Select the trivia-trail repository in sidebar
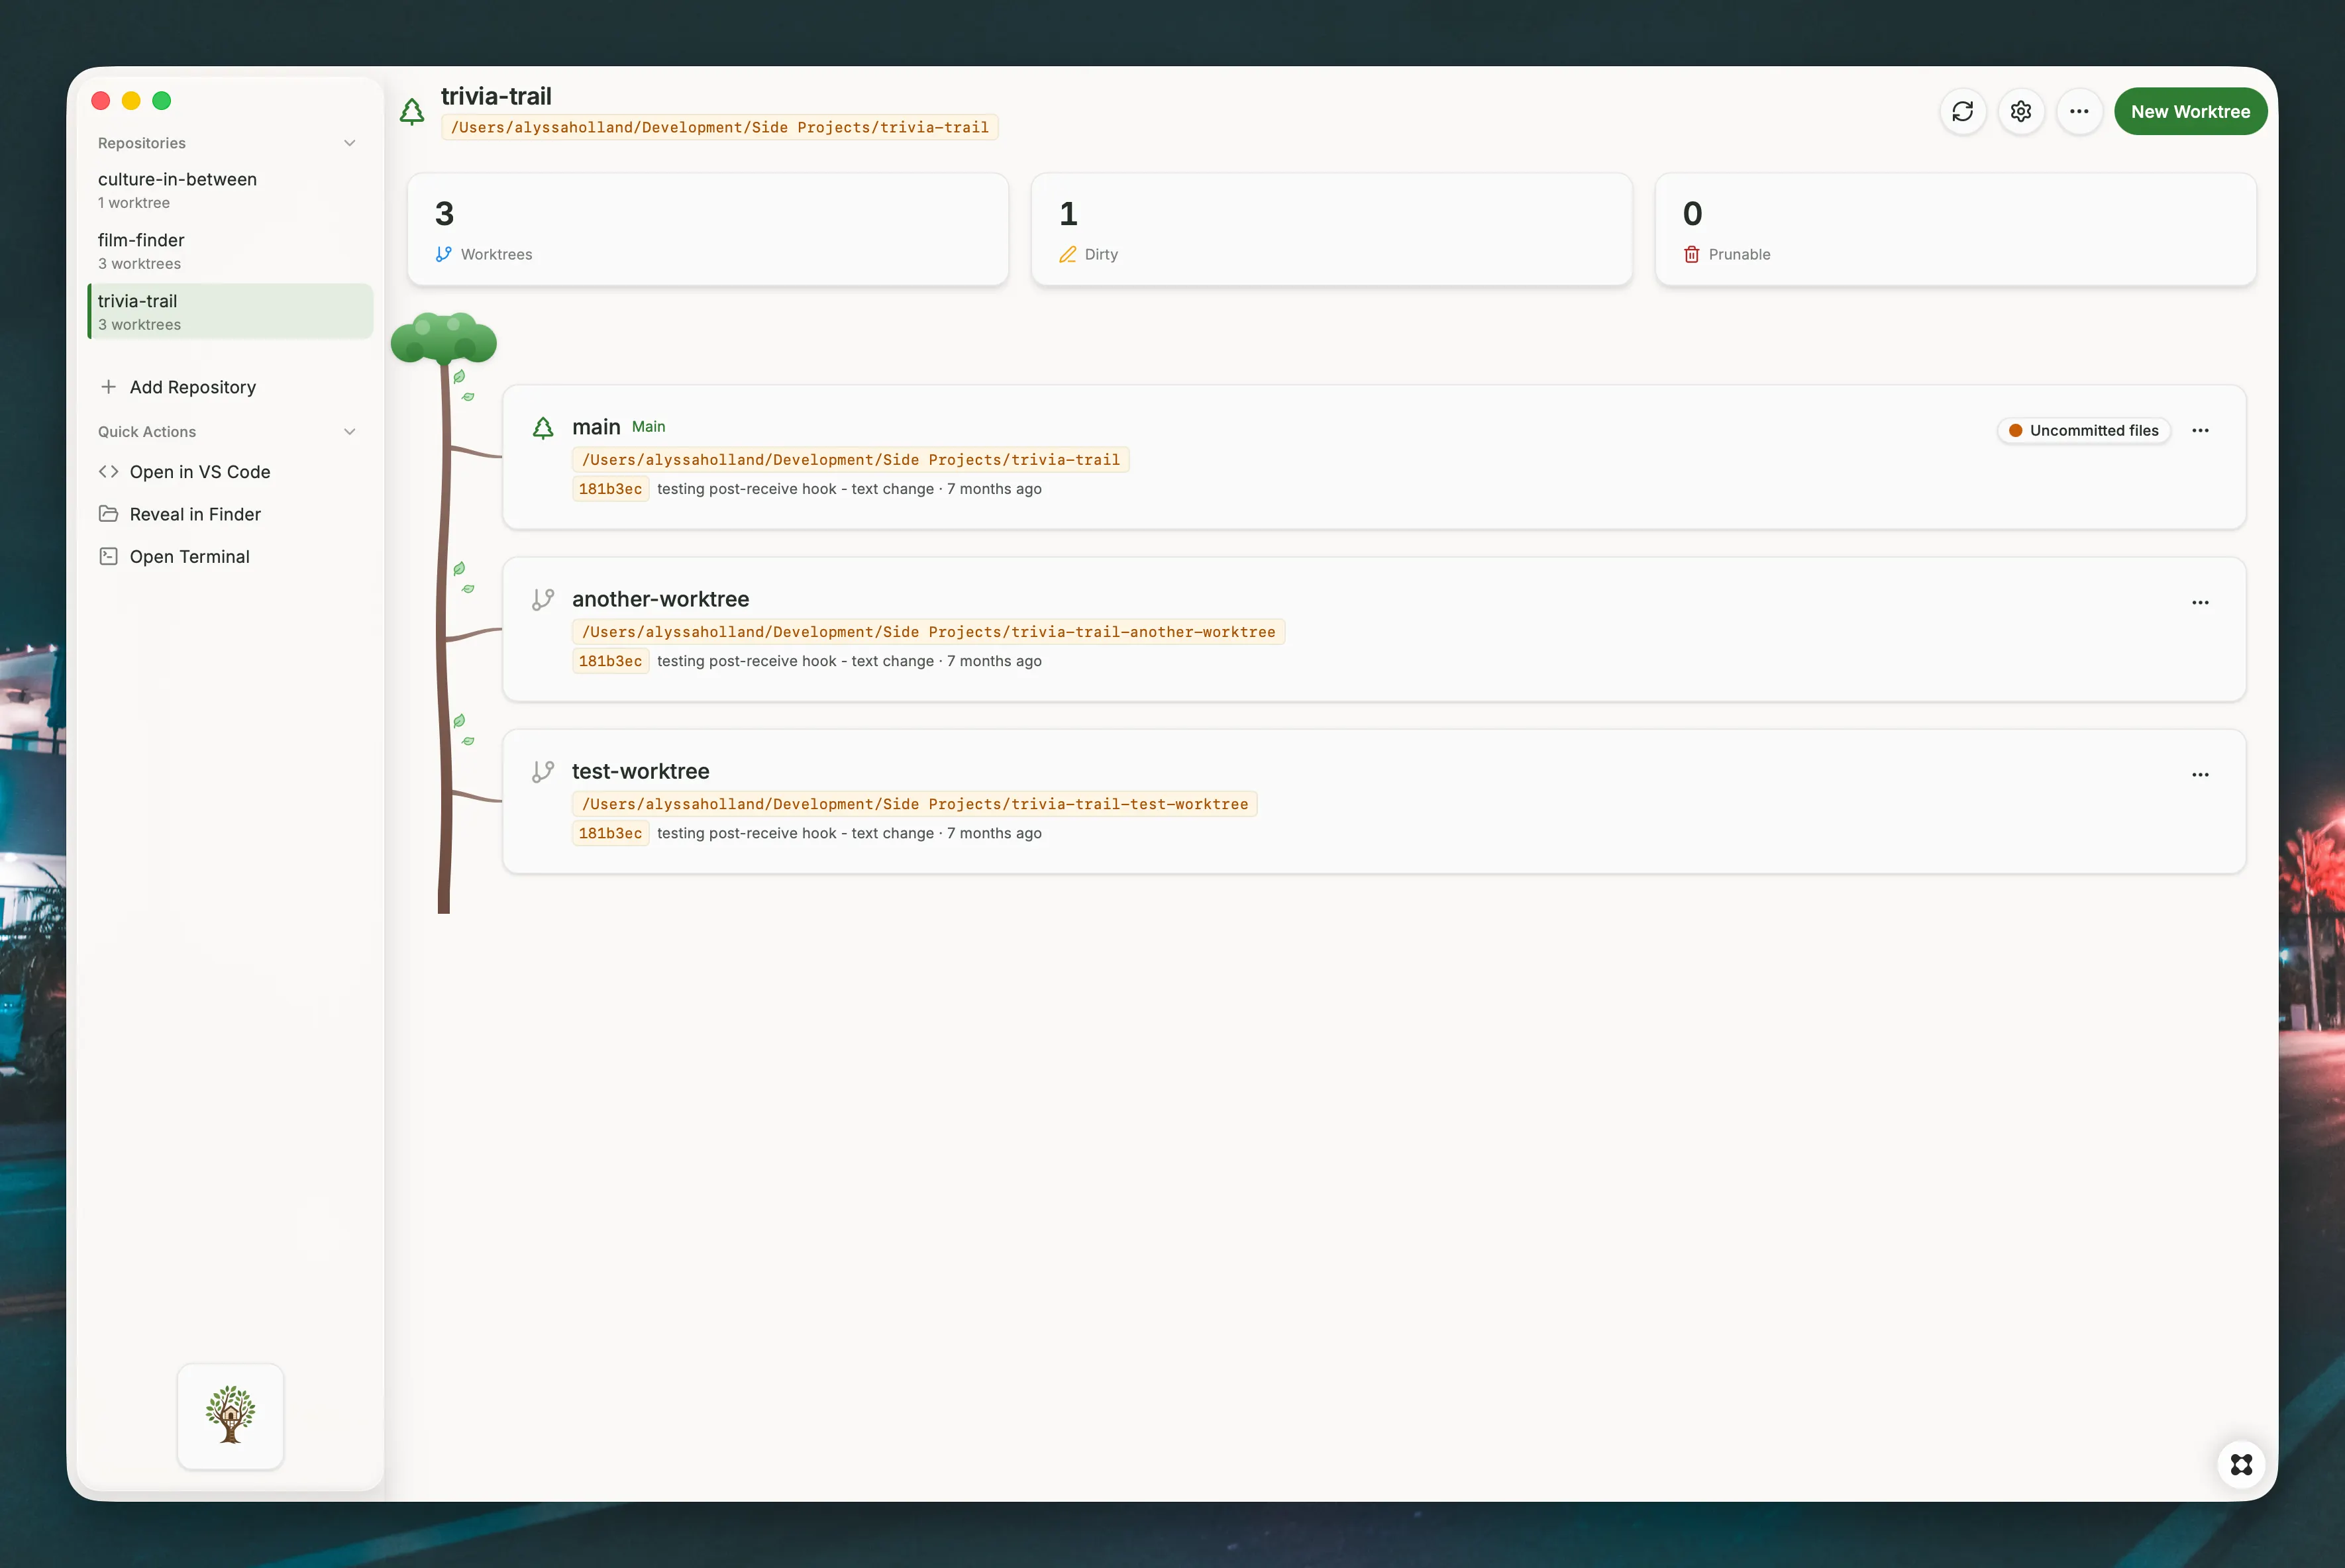This screenshot has height=1568, width=2345. [x=230, y=312]
